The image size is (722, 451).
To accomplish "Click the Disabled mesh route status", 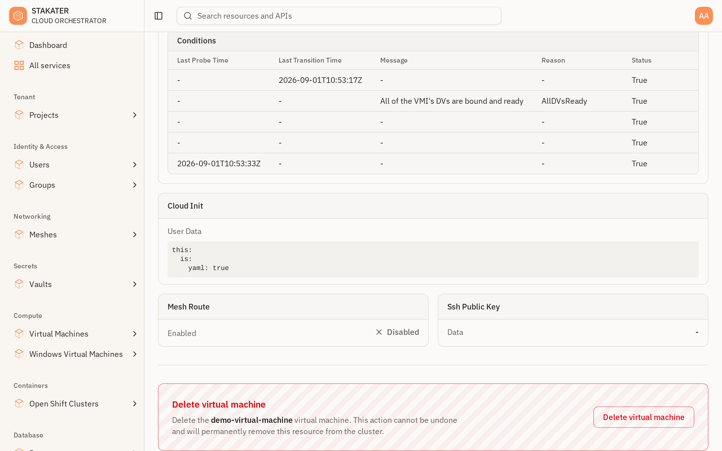I will click(x=403, y=332).
